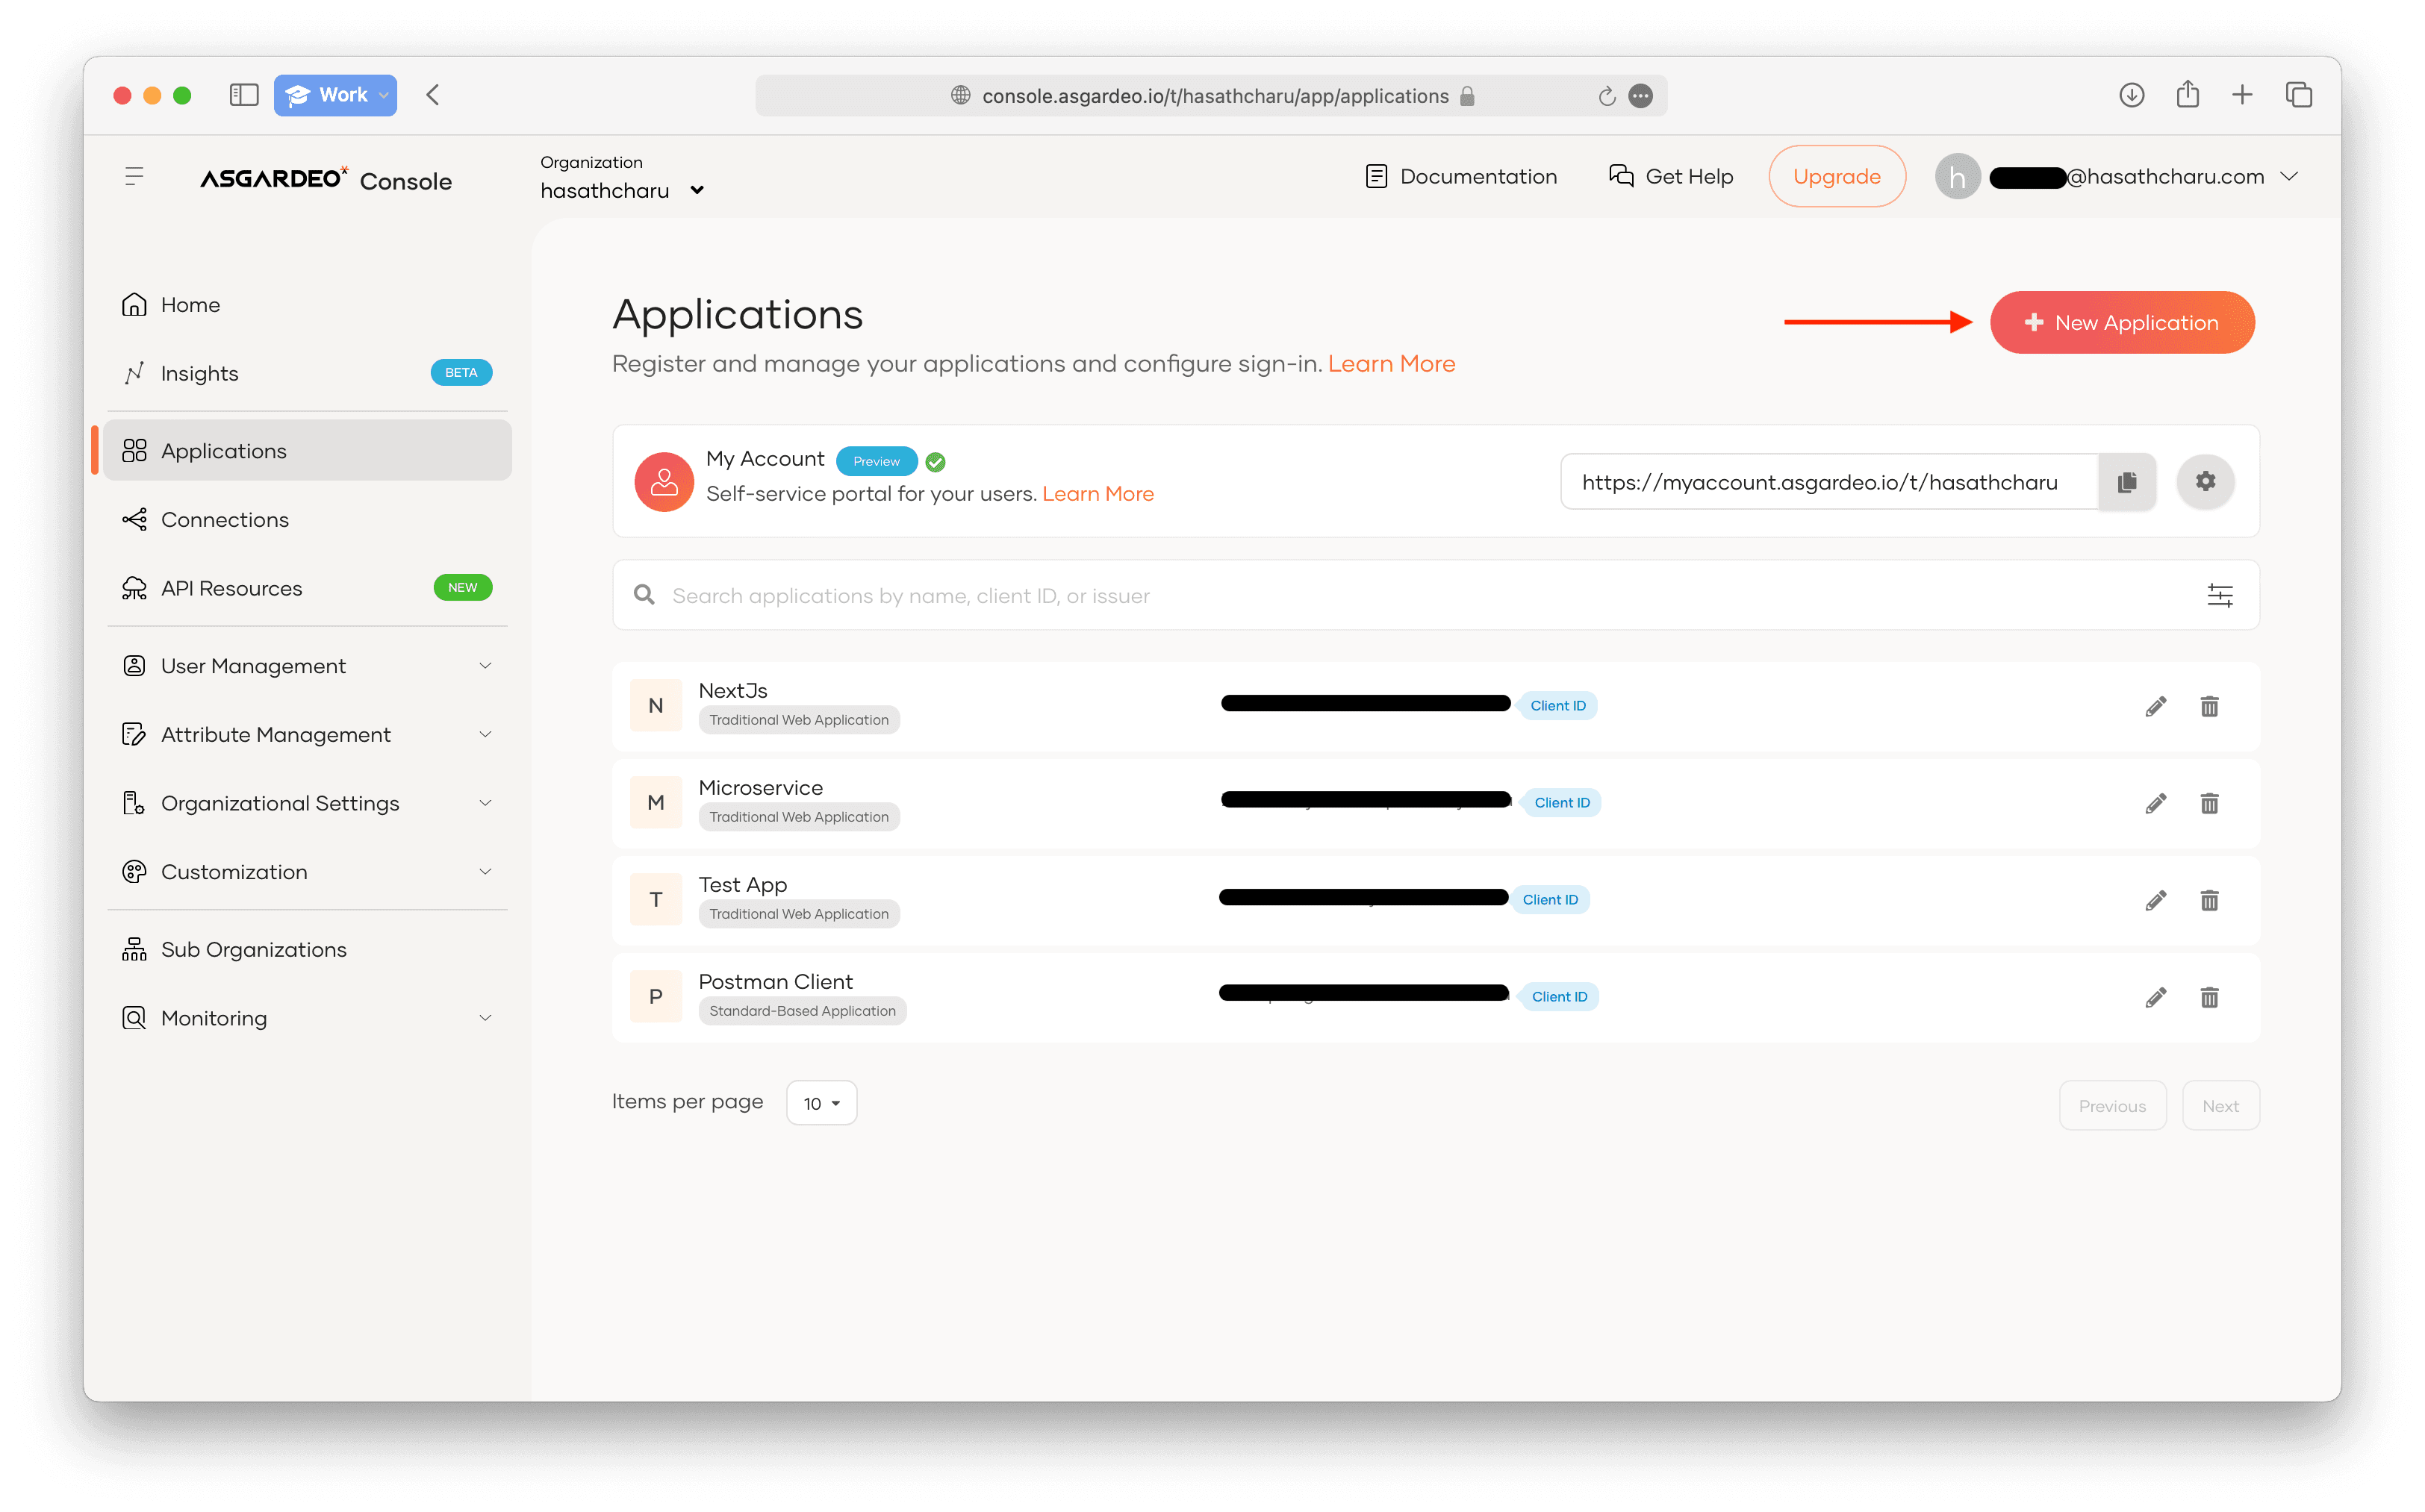2425x1512 pixels.
Task: Collapse the console side menu hamburger icon
Action: [134, 177]
